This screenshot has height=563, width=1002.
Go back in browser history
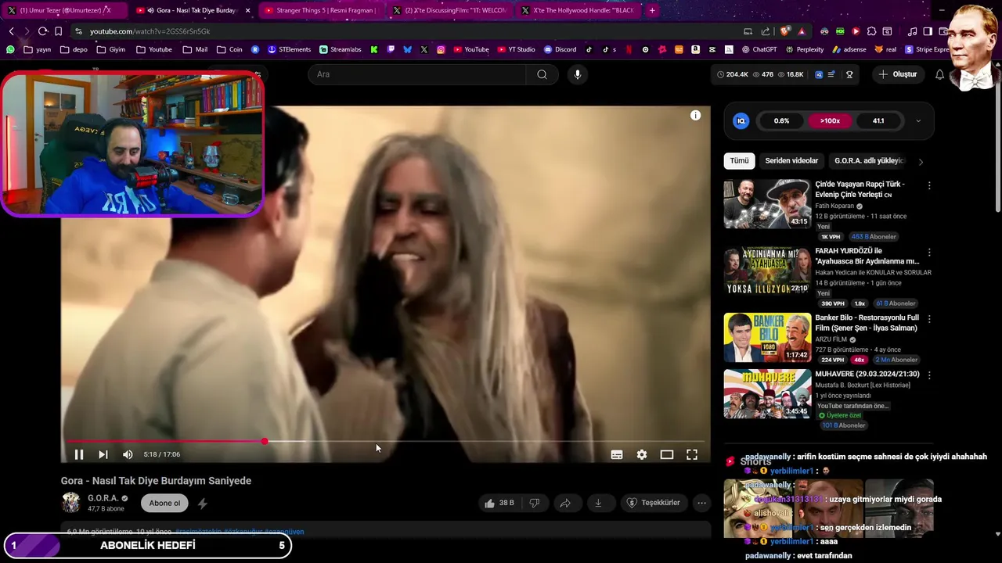(x=12, y=31)
